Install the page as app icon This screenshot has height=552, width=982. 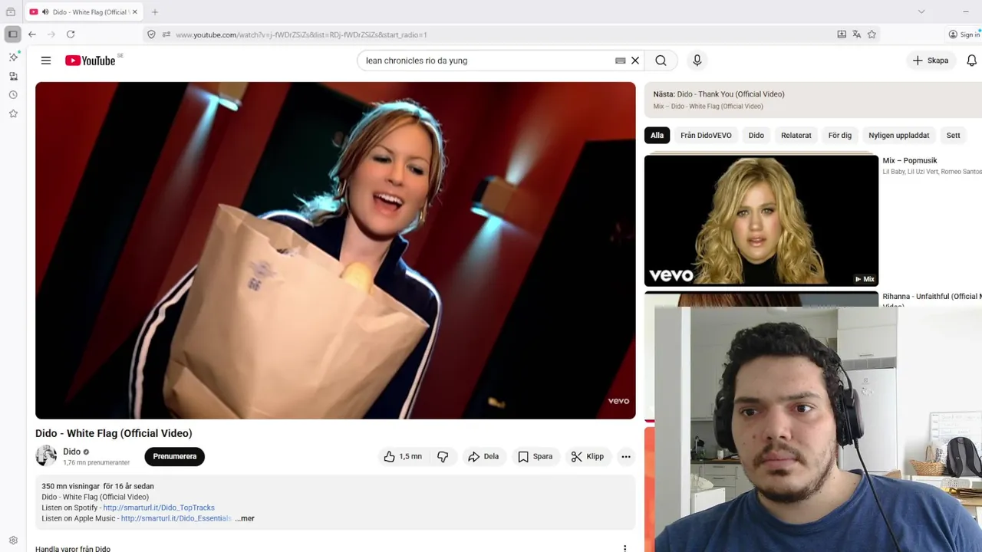click(842, 34)
